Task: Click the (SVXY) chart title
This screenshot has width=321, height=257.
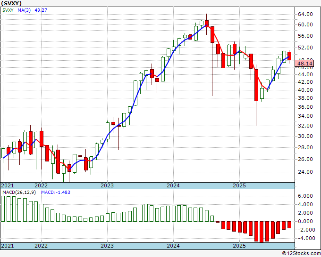Action: (x=11, y=3)
